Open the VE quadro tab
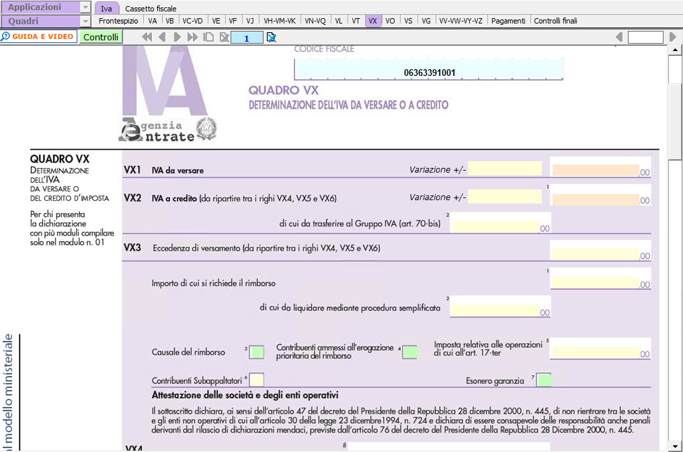The image size is (683, 452). (216, 21)
